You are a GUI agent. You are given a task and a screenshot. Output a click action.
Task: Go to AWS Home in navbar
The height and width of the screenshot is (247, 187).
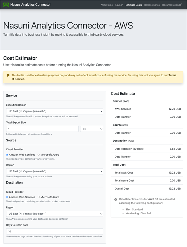[106, 5]
